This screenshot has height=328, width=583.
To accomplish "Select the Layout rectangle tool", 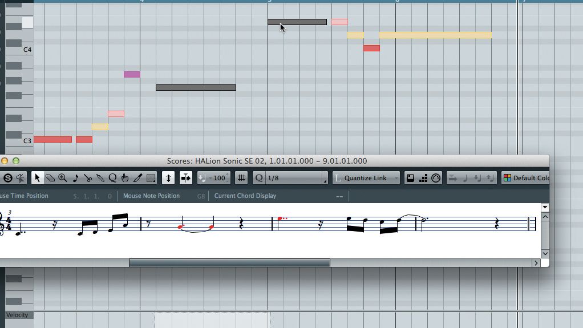I will [151, 178].
